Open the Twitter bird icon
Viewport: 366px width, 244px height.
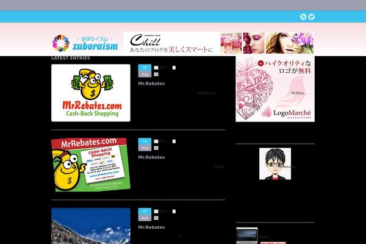click(x=311, y=17)
